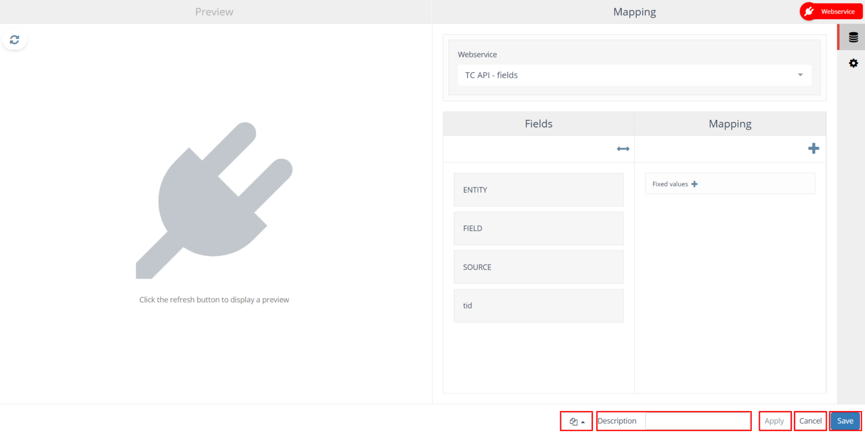865x434 pixels.
Task: Select the SOURCE field item
Action: coord(539,267)
